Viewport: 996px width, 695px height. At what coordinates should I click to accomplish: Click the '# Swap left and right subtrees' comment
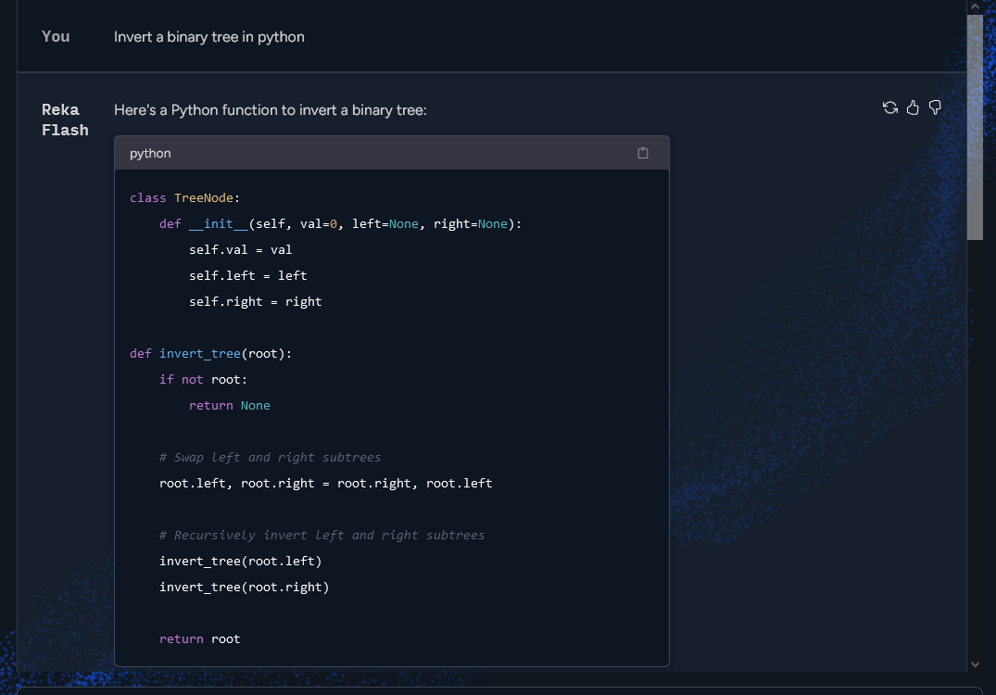(x=270, y=457)
